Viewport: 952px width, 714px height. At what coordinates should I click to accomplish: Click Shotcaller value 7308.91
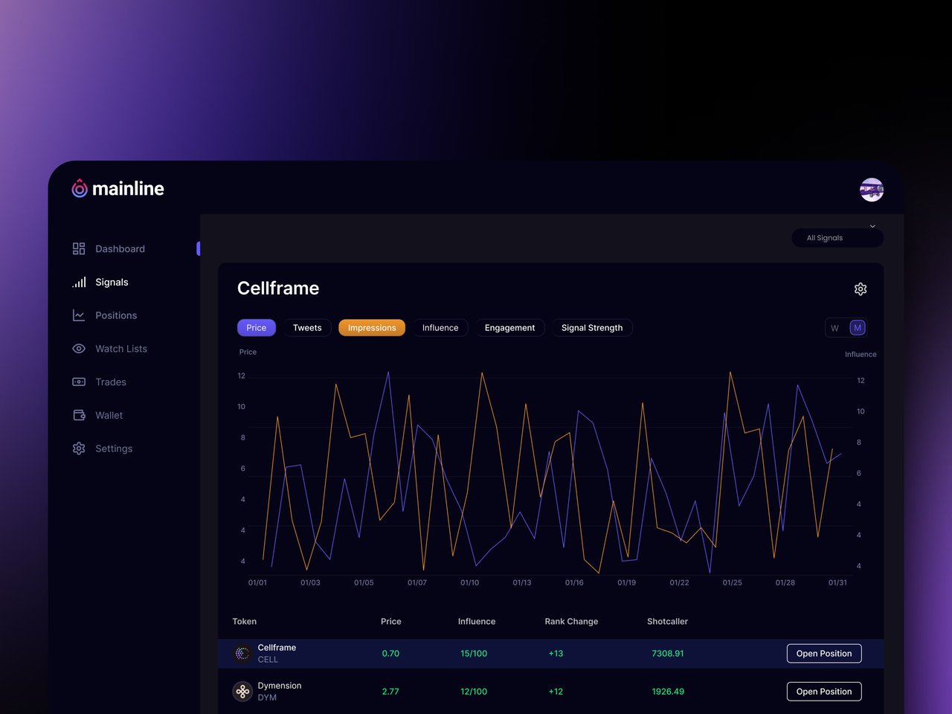point(668,654)
